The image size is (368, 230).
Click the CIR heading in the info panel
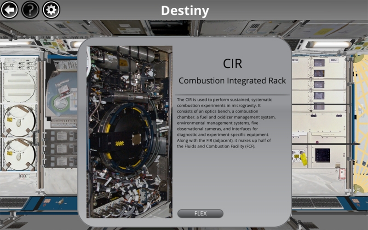[x=232, y=63]
